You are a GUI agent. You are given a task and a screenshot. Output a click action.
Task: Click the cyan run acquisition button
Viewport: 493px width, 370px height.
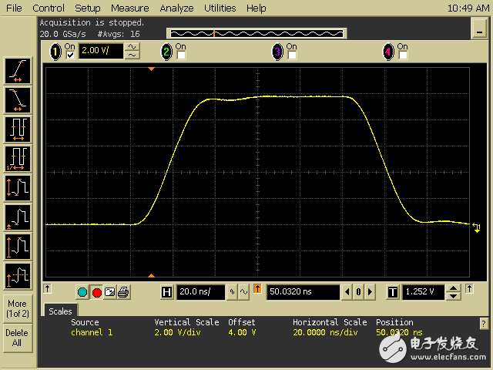(82, 292)
